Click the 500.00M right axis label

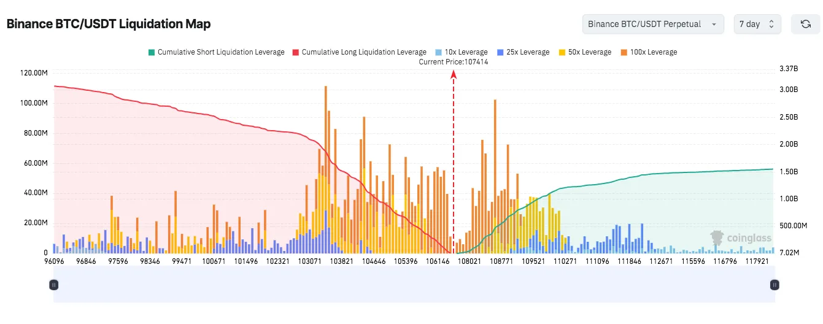pyautogui.click(x=794, y=226)
